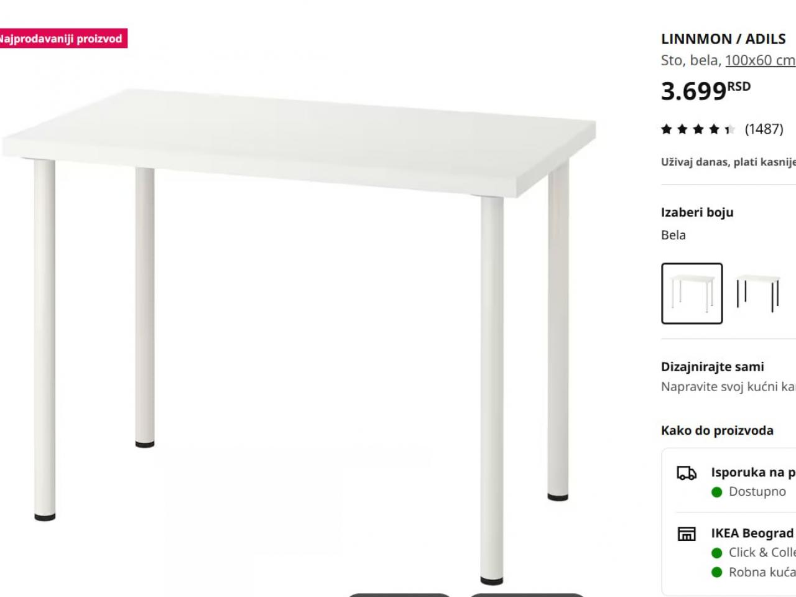Click the star rating icons
796x597 pixels.
698,129
